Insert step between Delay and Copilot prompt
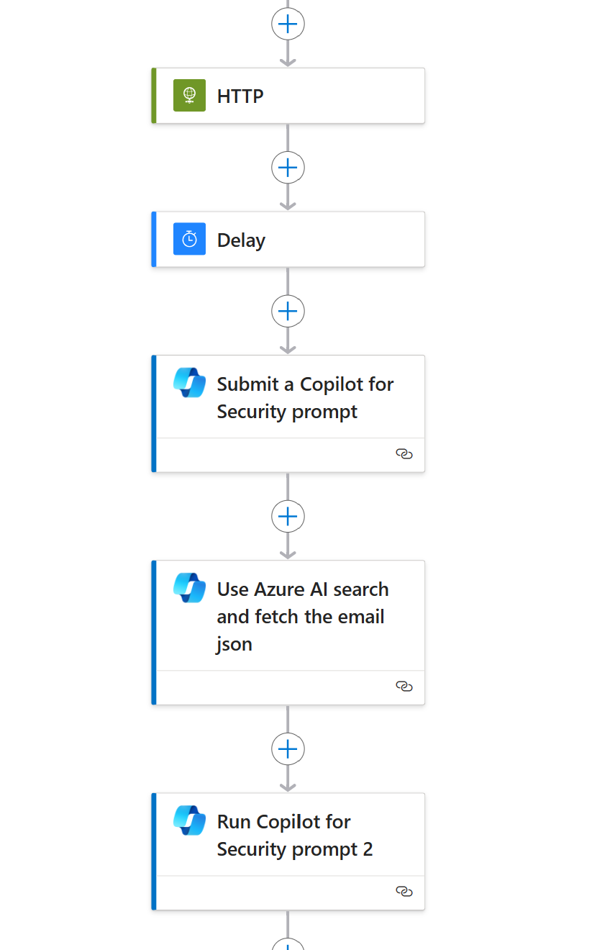Viewport: 597px width, 950px height. [288, 310]
